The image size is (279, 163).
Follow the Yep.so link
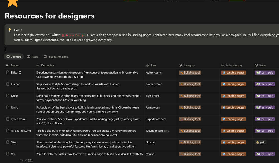point(150,154)
